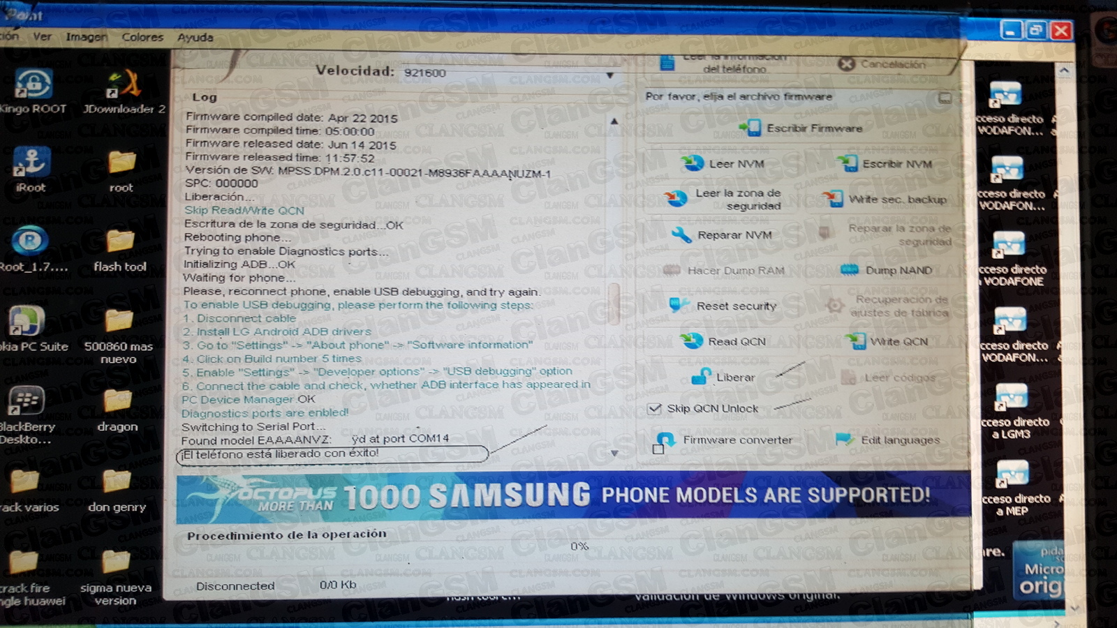Screen dimensions: 1117x628
Task: Click the Octopus Samsung banner ad
Action: (x=573, y=496)
